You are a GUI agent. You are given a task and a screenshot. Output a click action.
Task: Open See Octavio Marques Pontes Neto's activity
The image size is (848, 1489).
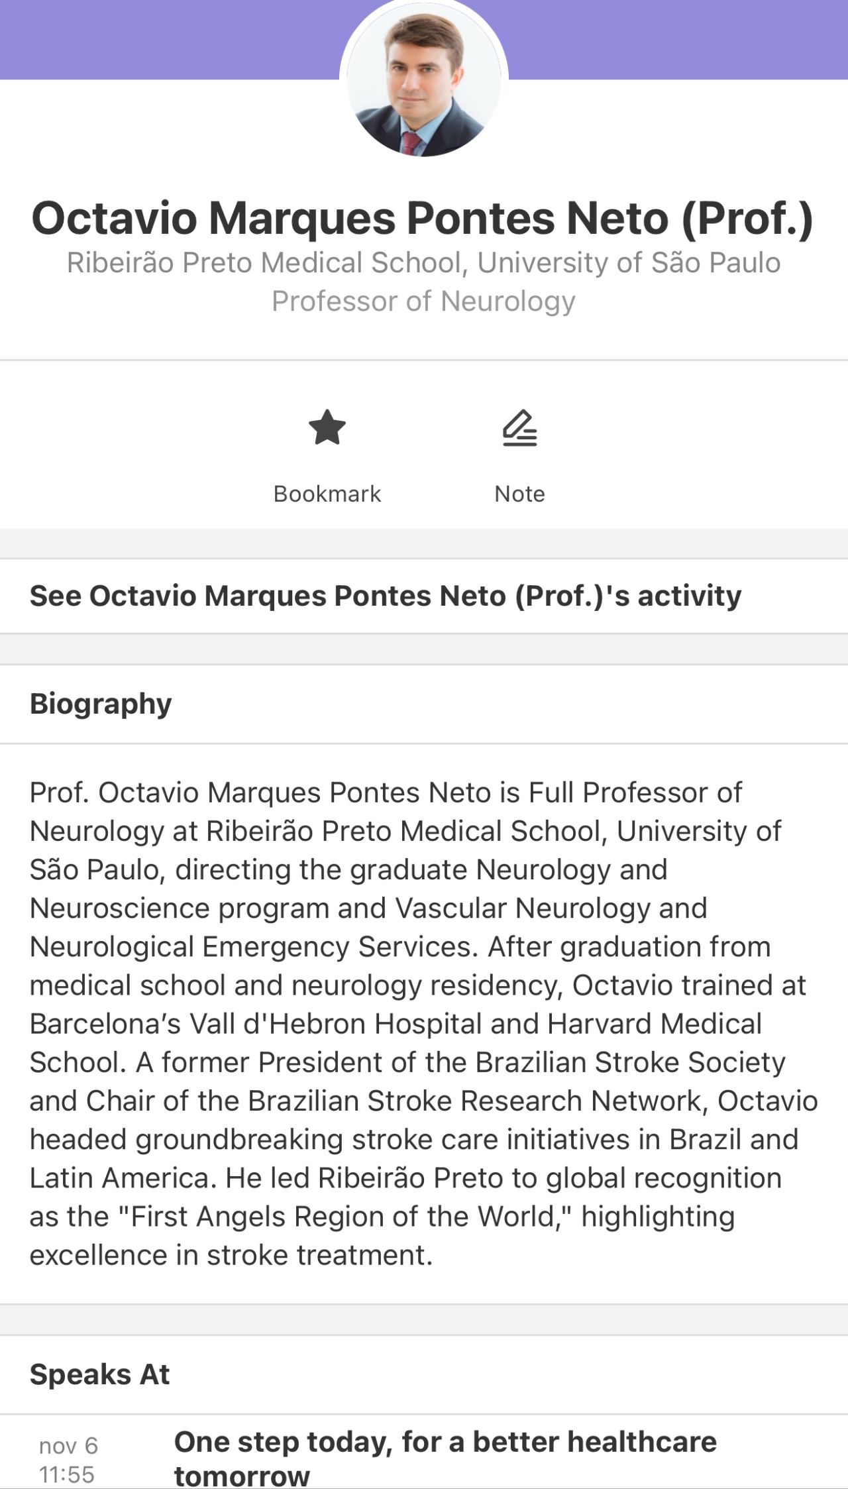(386, 596)
